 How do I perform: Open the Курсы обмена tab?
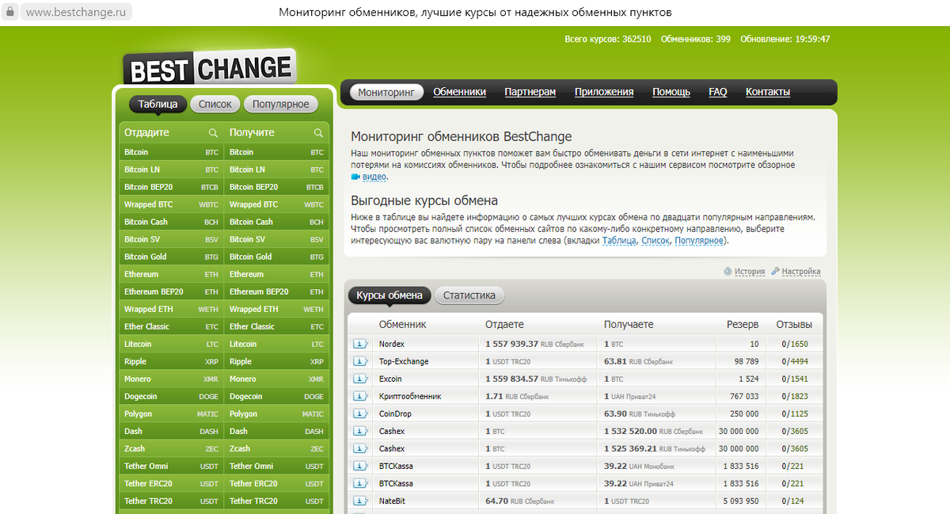(x=389, y=295)
